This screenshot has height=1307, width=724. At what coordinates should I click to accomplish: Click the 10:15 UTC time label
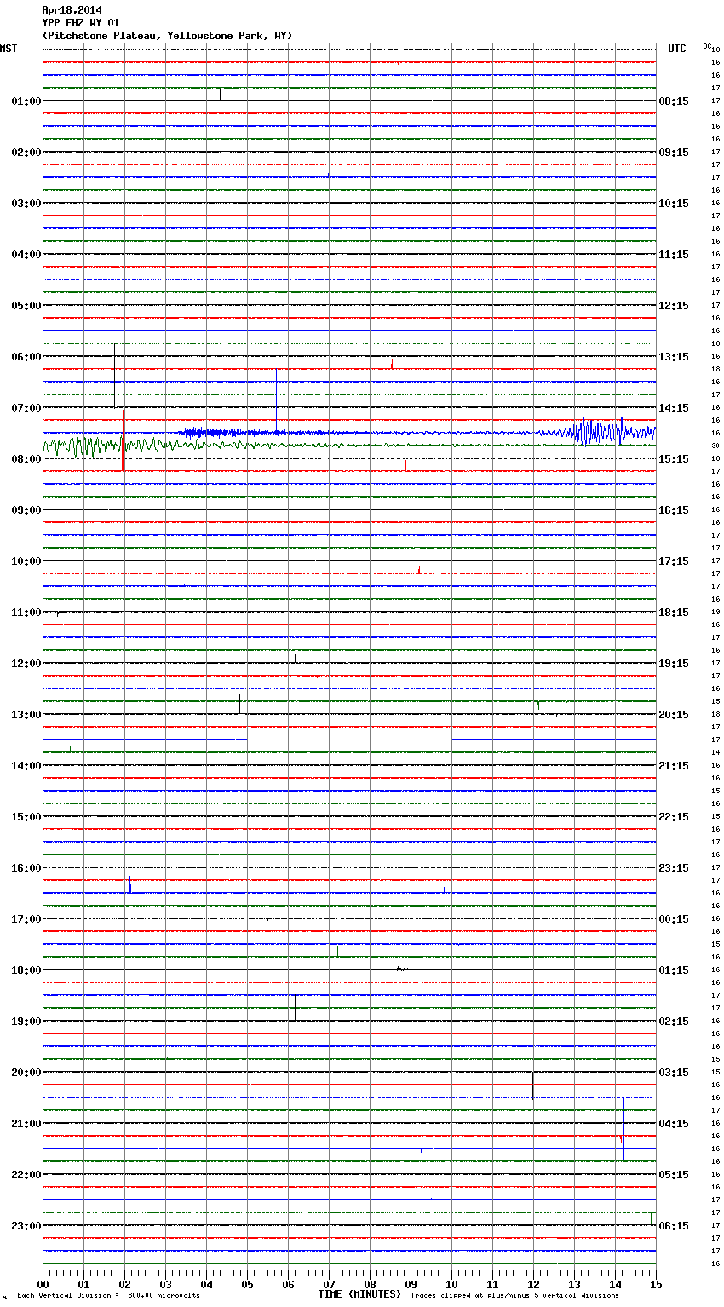coord(674,204)
